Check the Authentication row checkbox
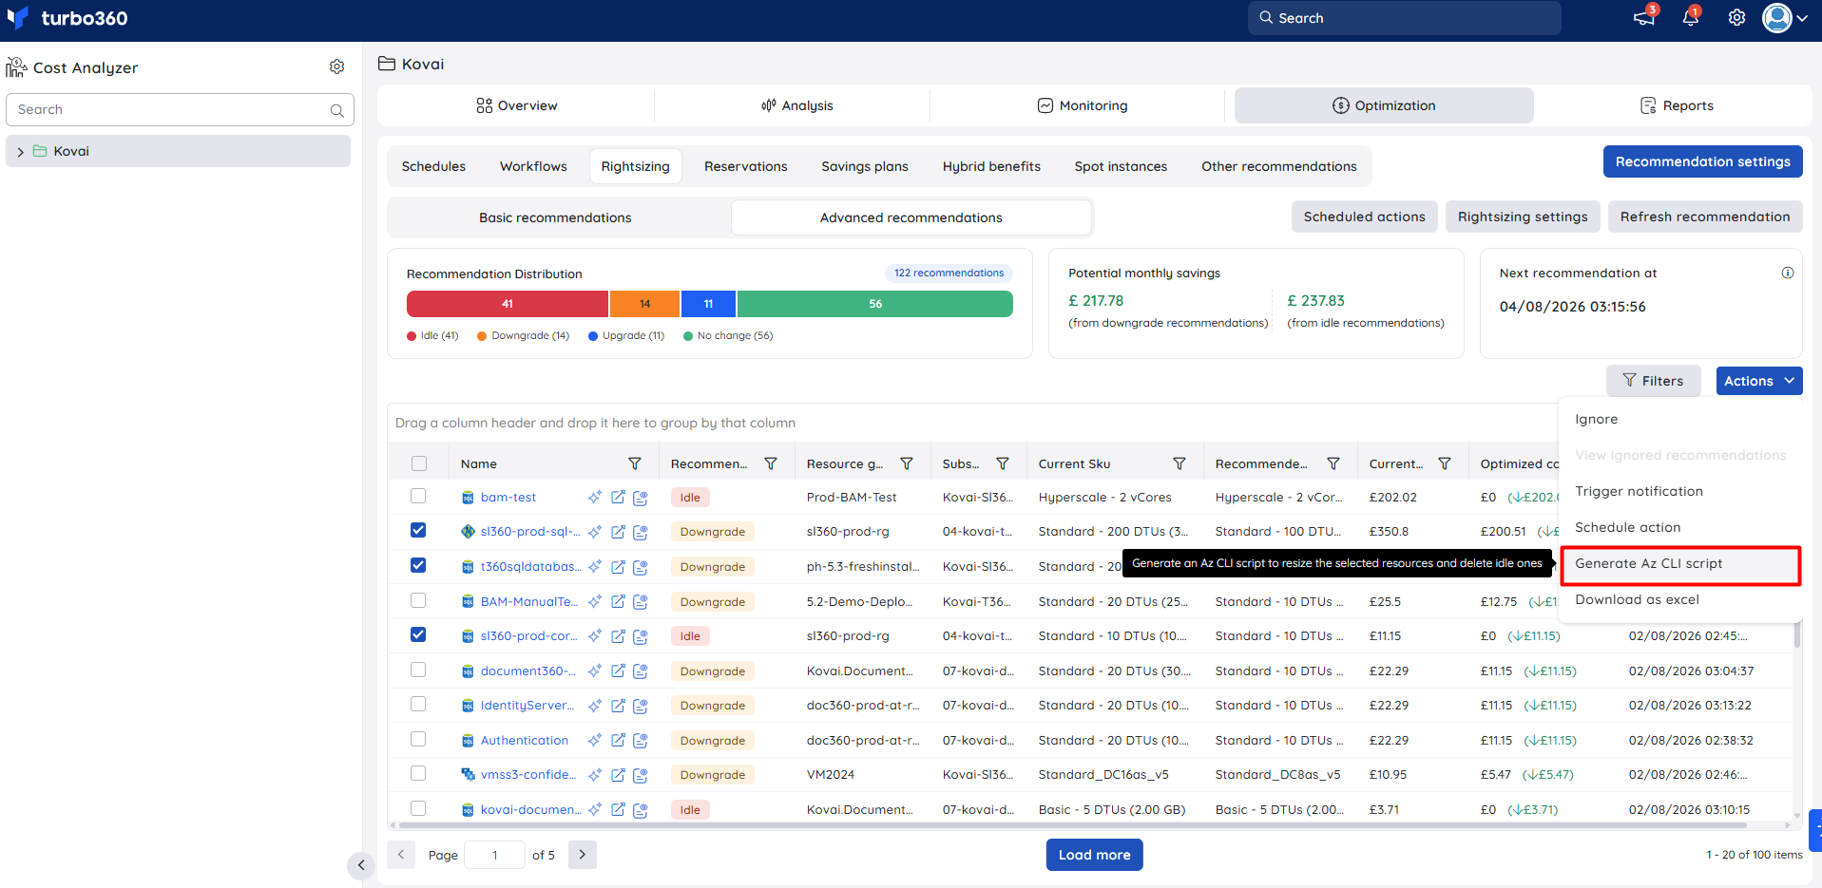 pyautogui.click(x=418, y=739)
